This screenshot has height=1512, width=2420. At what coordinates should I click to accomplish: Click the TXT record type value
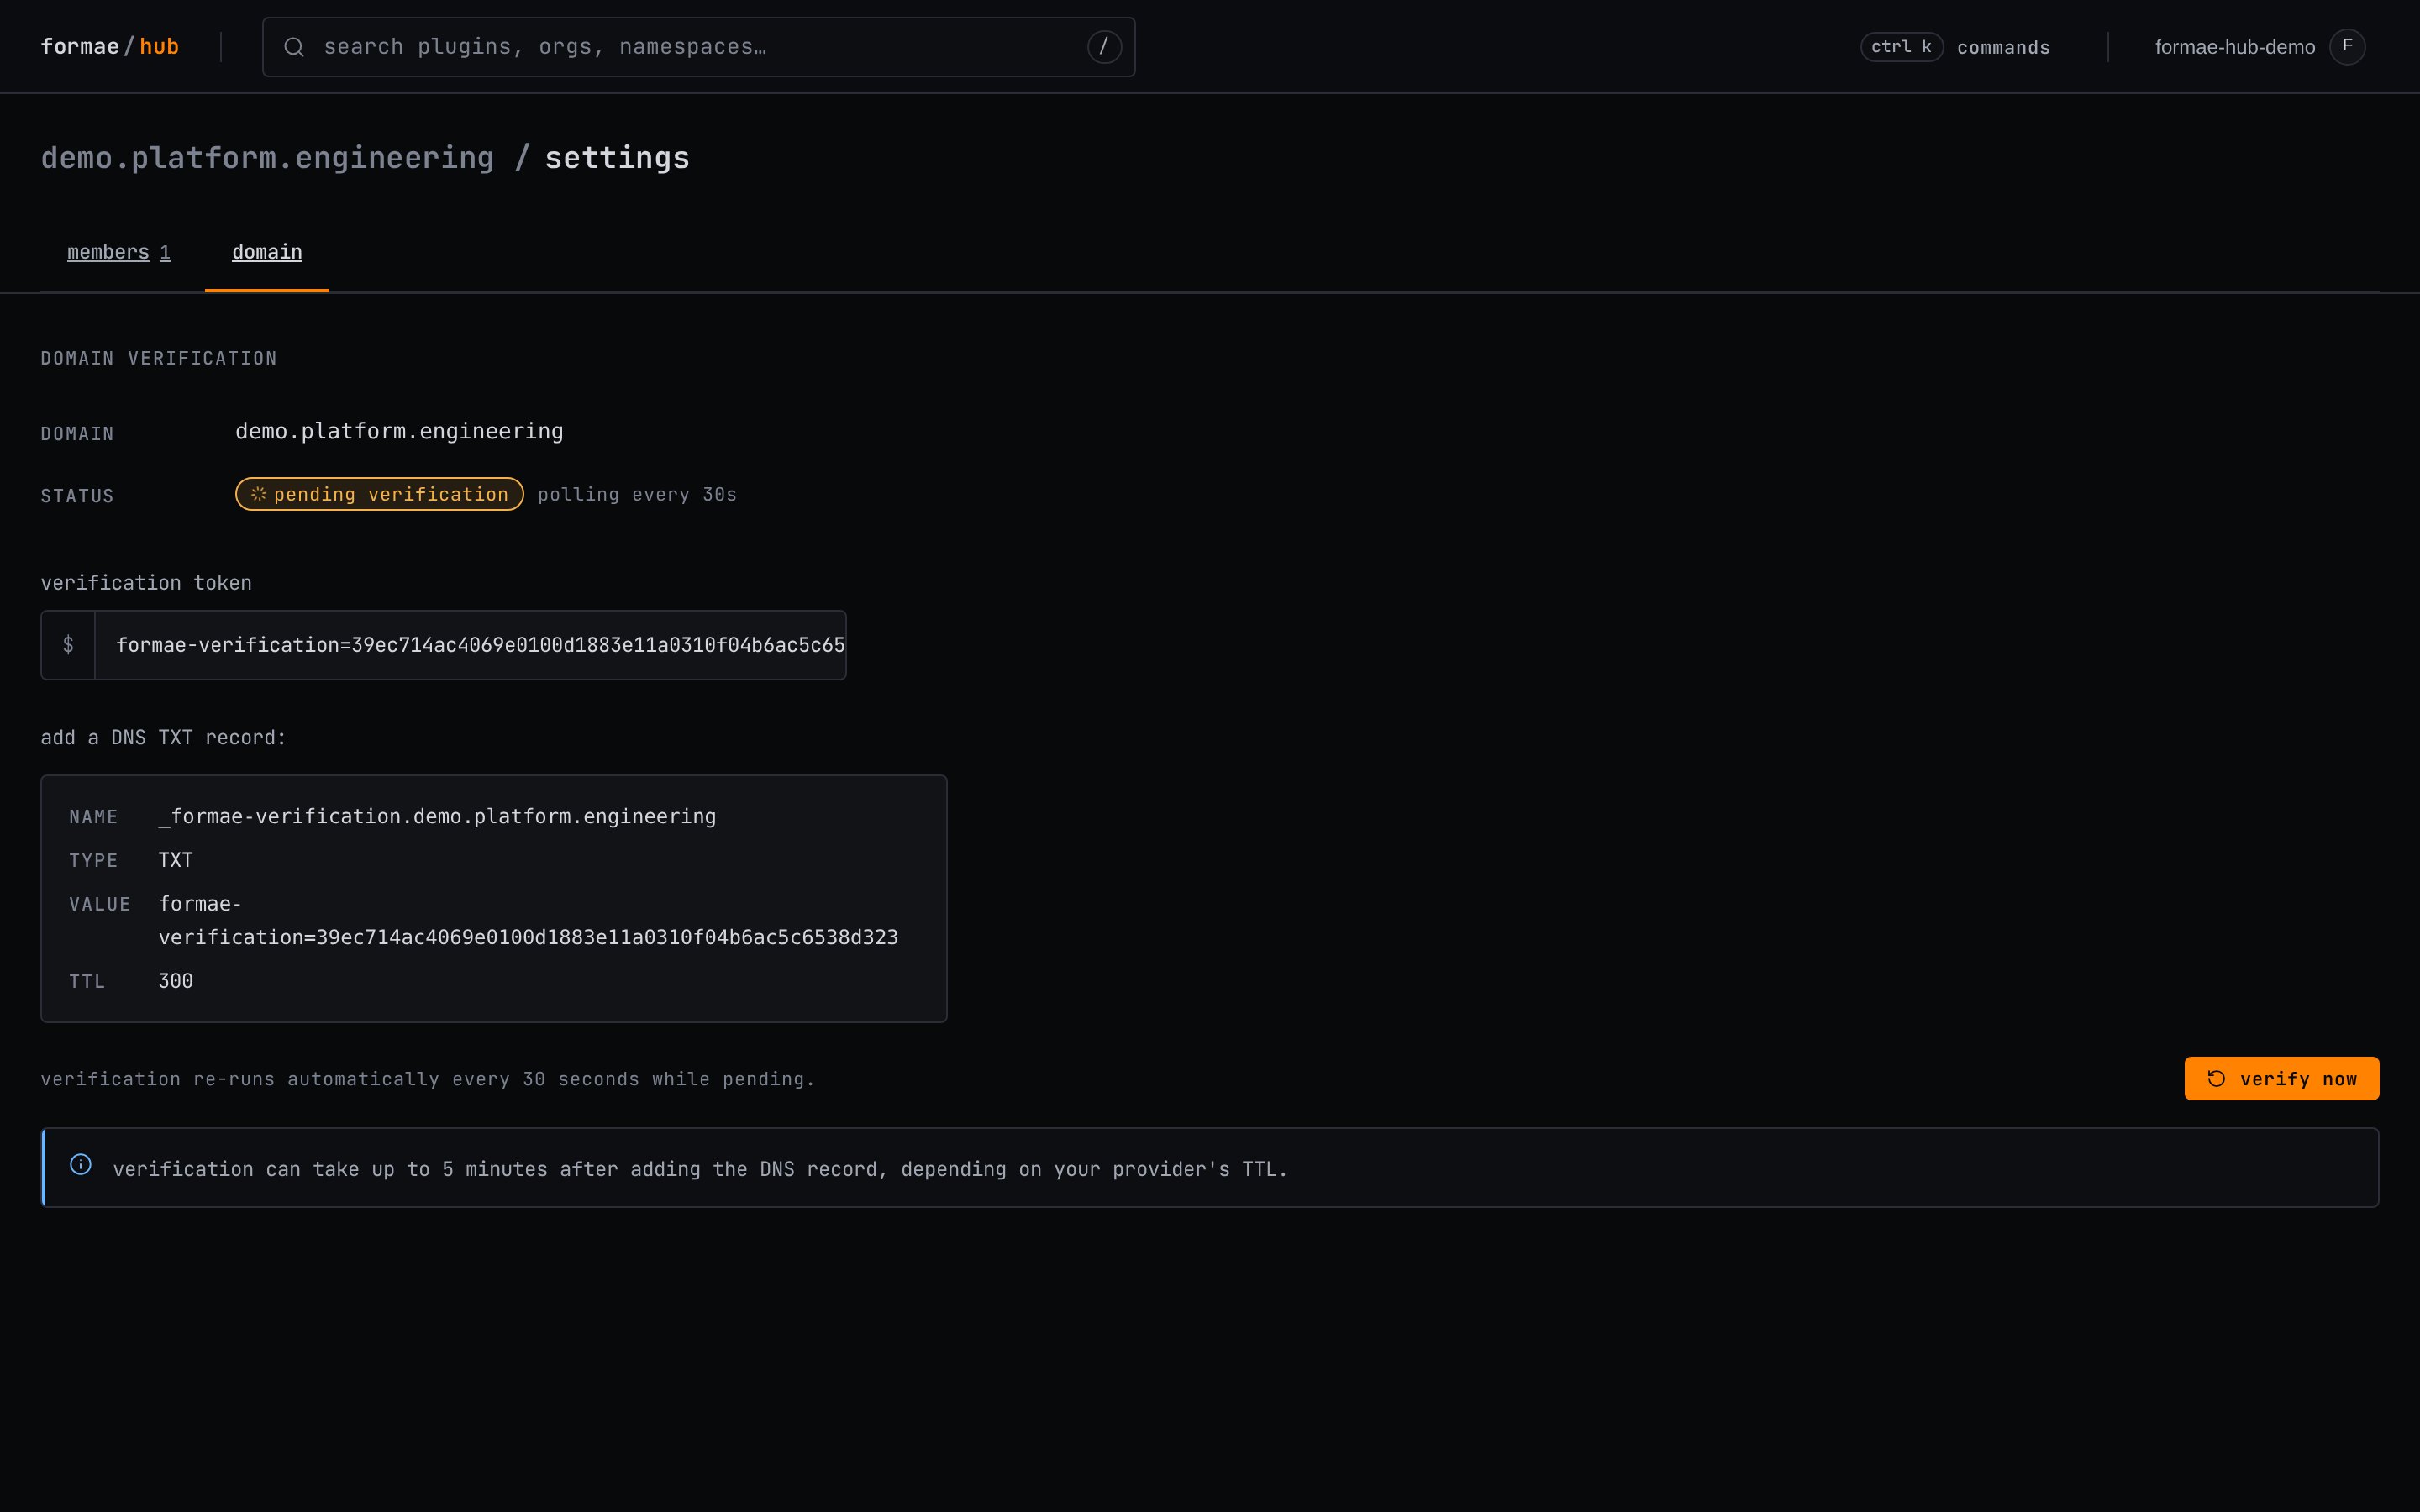click(176, 860)
